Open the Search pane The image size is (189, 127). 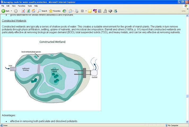point(42,11)
